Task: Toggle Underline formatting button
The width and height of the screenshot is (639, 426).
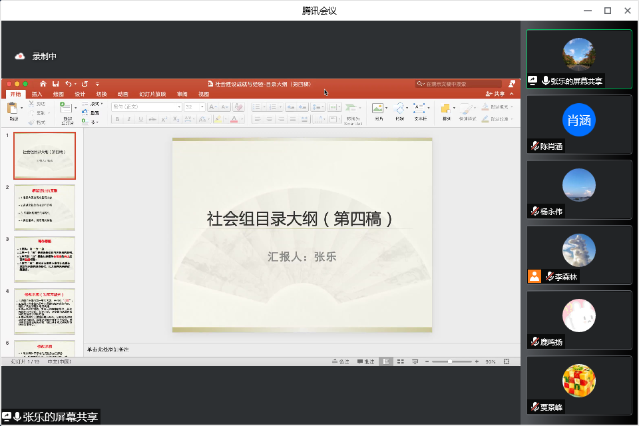Action: pos(140,119)
